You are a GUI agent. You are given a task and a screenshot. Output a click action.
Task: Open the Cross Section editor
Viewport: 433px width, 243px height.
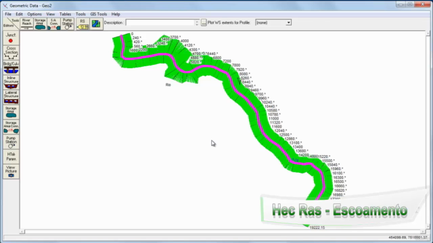(11, 53)
